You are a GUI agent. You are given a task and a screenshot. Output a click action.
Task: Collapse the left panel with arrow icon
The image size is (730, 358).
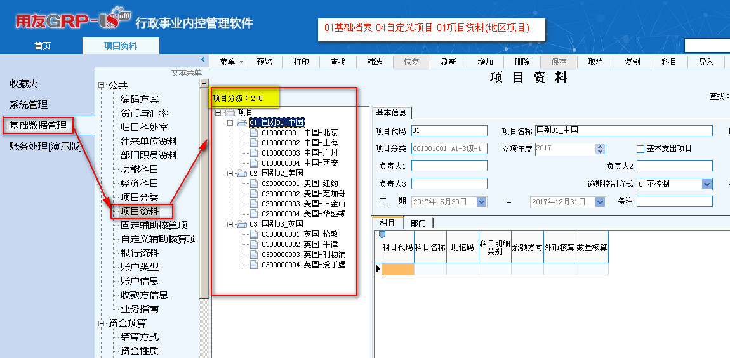tap(203, 59)
